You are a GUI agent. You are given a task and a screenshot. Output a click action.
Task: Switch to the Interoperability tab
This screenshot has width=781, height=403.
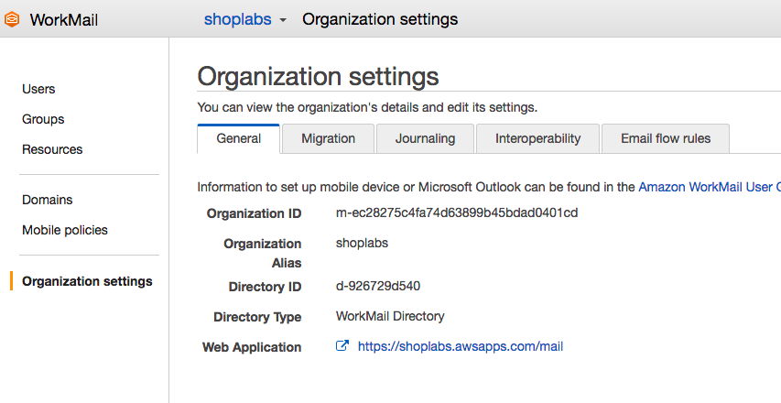538,138
